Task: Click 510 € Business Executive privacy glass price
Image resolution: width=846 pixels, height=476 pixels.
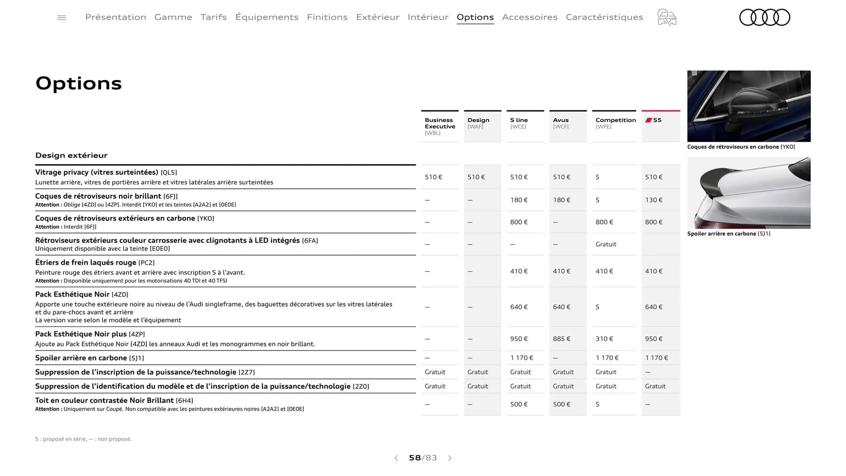Action: [434, 177]
